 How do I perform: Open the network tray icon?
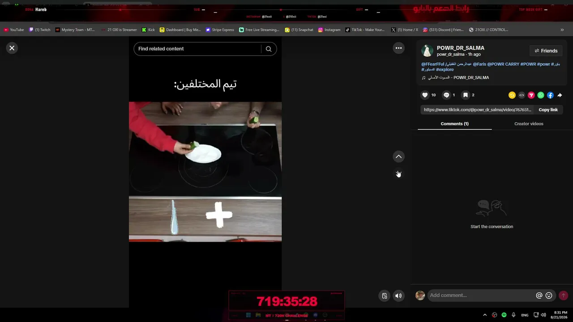coord(536,315)
